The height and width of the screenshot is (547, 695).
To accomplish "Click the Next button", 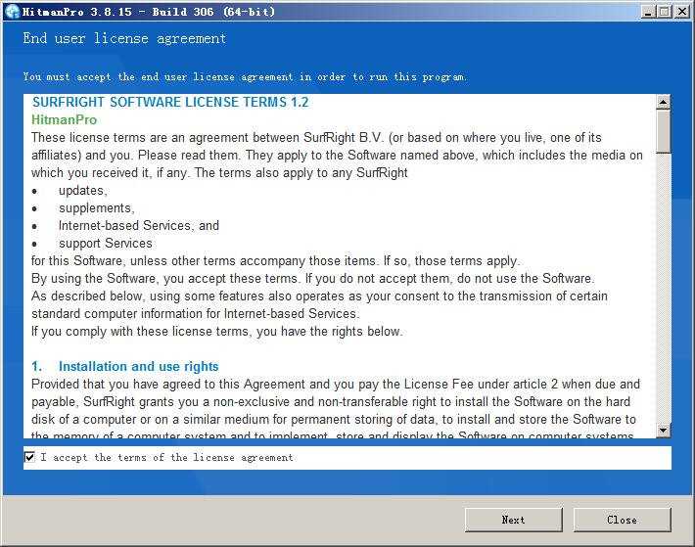I will pyautogui.click(x=513, y=520).
